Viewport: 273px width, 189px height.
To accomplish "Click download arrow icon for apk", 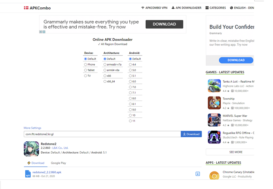I will 198,174.
